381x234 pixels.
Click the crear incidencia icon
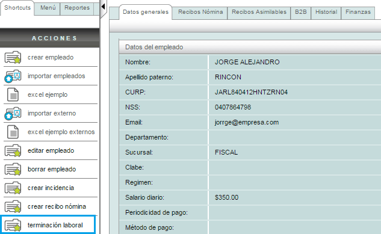coord(13,188)
